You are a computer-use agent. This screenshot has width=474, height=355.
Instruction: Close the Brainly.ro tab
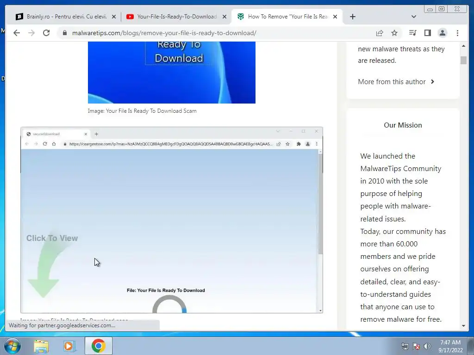(114, 17)
